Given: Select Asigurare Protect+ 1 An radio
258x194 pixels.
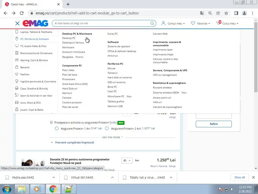Looking at the screenshot, I should tap(57, 128).
